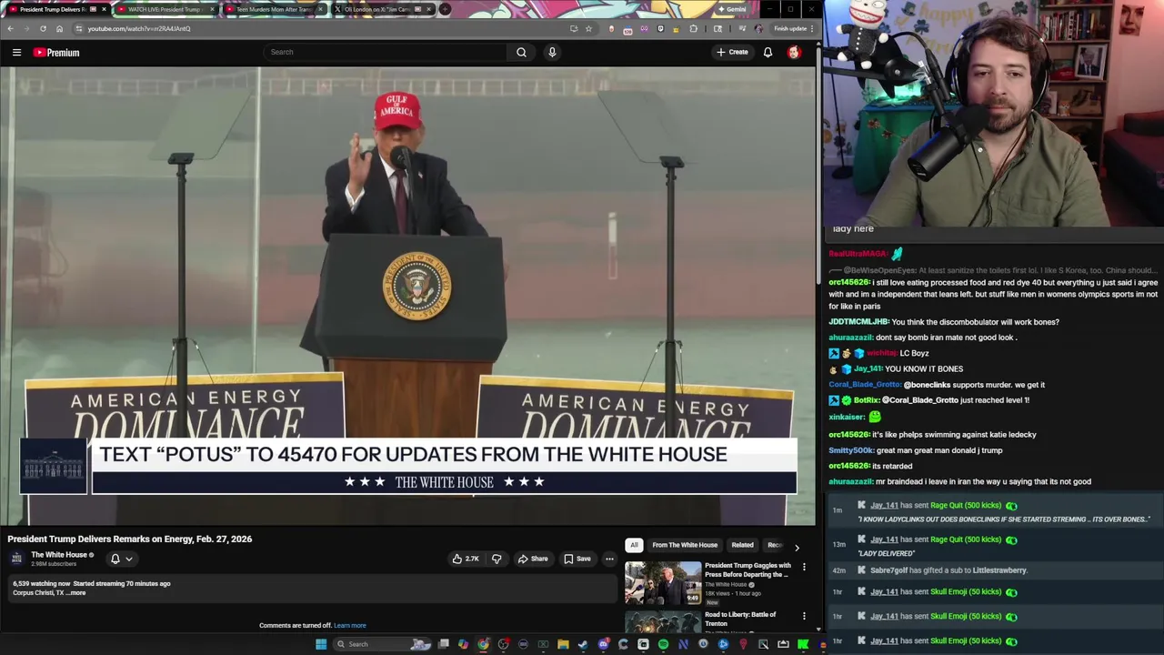Viewport: 1164px width, 655px height.
Task: Open the browser home page
Action: [x=59, y=28]
